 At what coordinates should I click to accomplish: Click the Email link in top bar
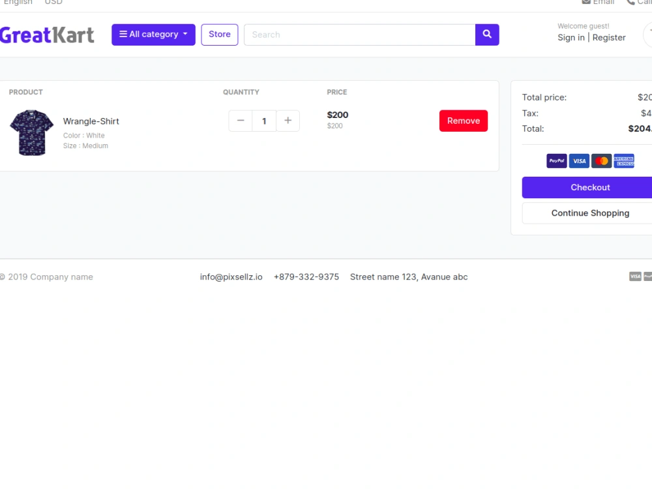(x=598, y=3)
